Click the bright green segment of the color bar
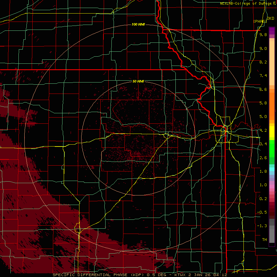 272,148
